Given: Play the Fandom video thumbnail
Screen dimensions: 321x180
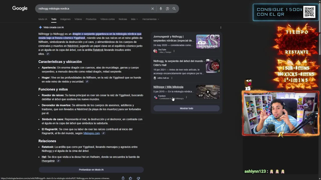Looking at the screenshot, I should [x=208, y=92].
